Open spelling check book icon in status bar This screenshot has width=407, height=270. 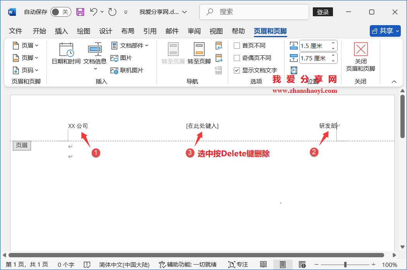tap(87, 265)
